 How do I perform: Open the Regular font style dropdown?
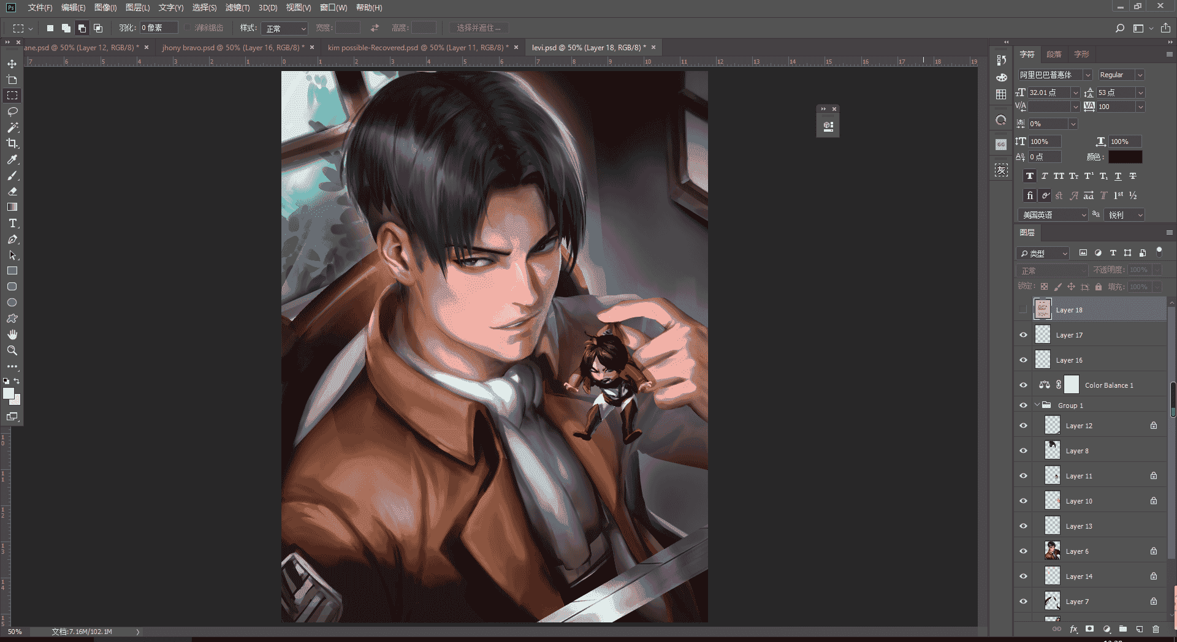[x=1140, y=75]
